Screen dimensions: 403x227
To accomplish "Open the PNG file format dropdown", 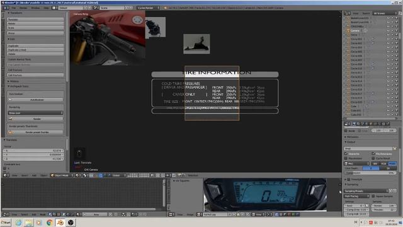I will (x=357, y=164).
